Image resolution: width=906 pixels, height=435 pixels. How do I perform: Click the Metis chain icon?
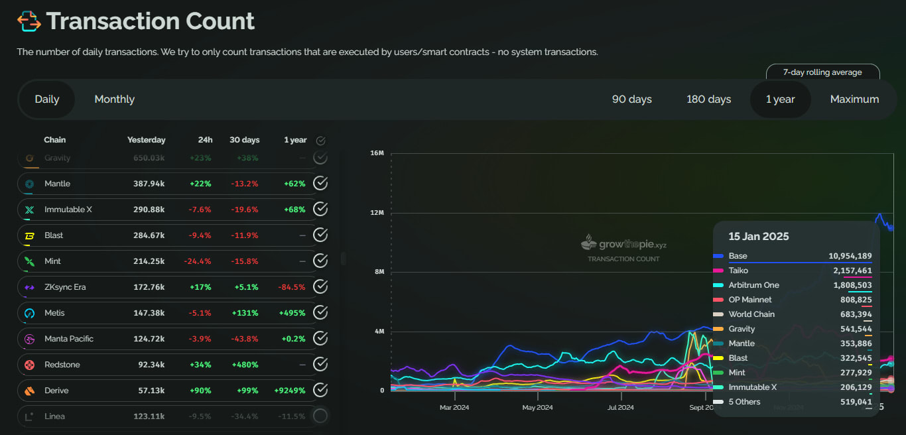29,313
